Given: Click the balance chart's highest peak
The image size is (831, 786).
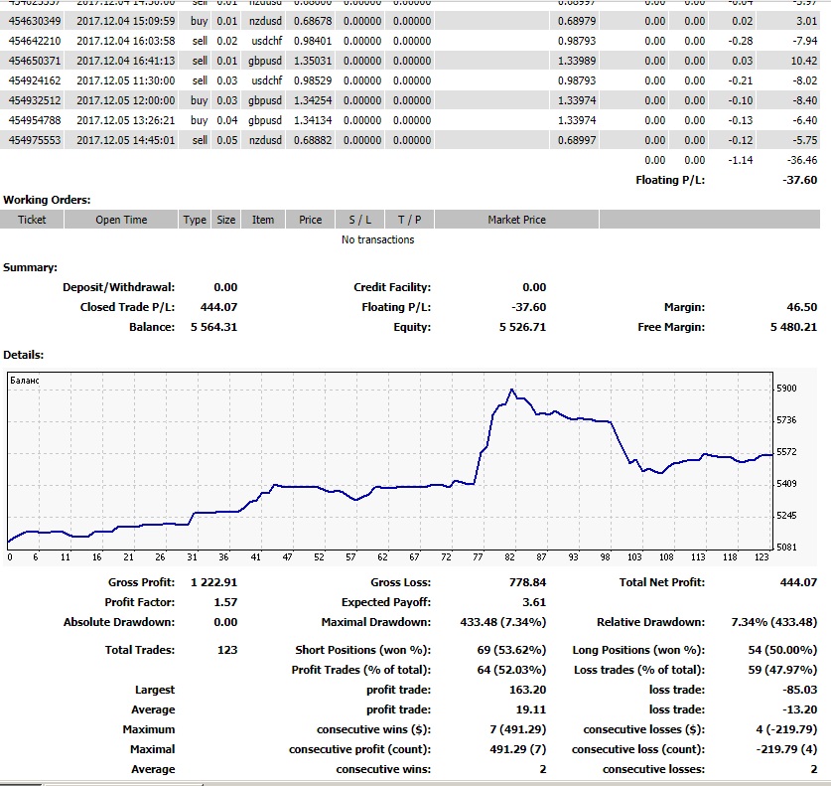Looking at the screenshot, I should click(511, 390).
